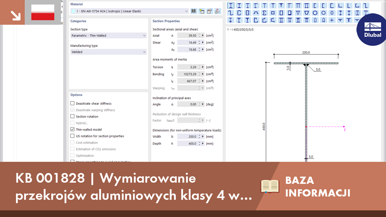This screenshot has width=386, height=217.
Task: Click the BAZA INFORMACJI label
Action: [x=317, y=186]
